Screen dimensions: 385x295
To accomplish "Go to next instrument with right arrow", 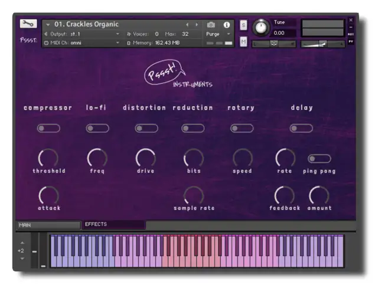I will coord(197,25).
